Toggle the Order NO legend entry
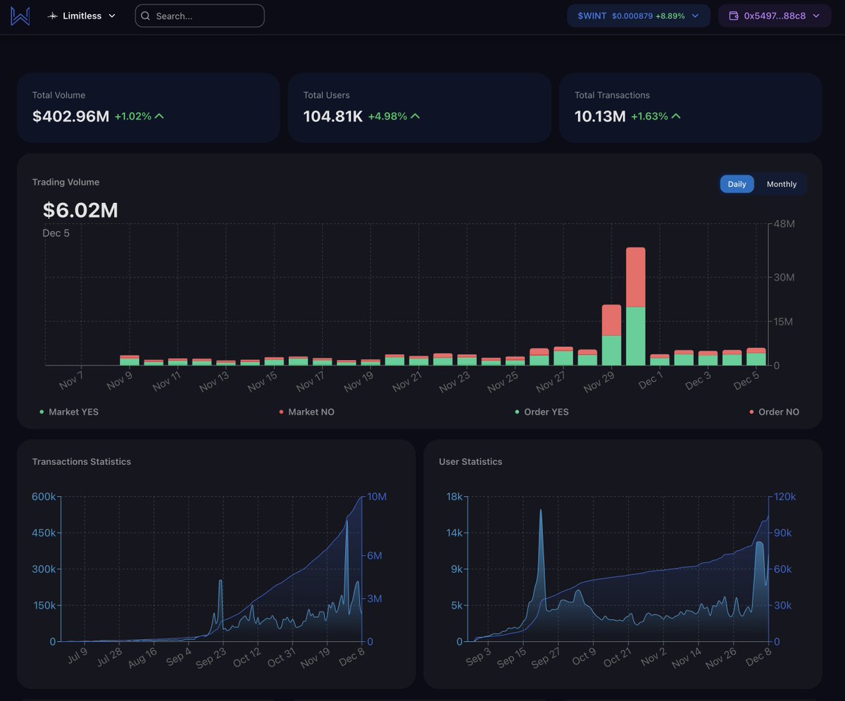 tap(774, 411)
